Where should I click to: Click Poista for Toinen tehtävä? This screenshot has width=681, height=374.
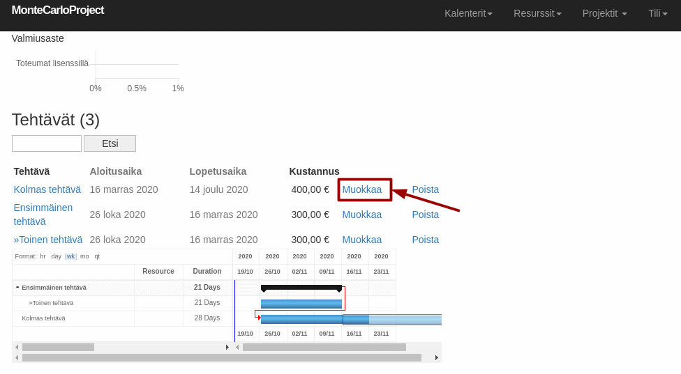(x=425, y=240)
